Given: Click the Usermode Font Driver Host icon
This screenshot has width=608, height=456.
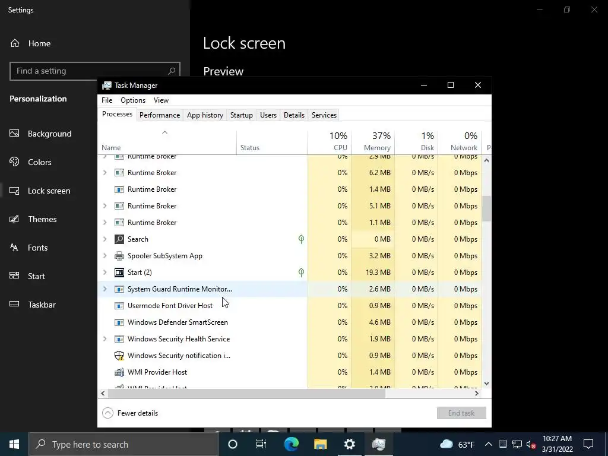Looking at the screenshot, I should pyautogui.click(x=119, y=306).
